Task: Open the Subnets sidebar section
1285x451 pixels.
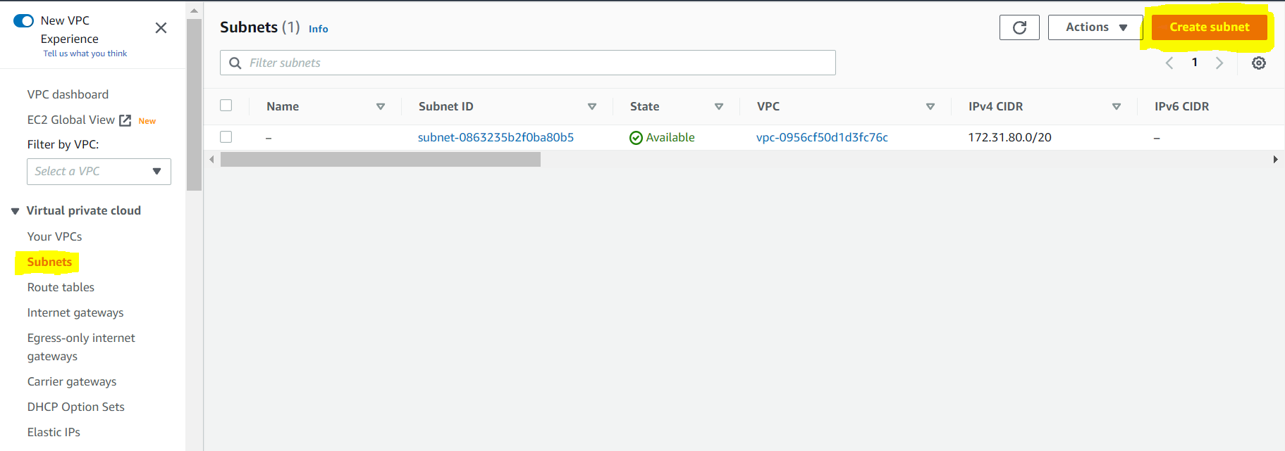Action: point(49,261)
